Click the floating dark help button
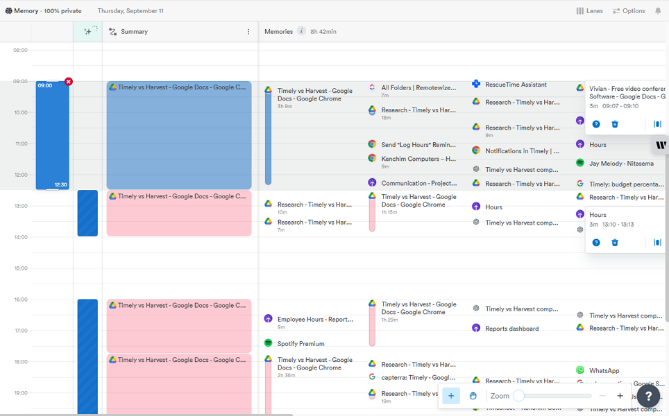The width and height of the screenshot is (669, 416). (648, 396)
